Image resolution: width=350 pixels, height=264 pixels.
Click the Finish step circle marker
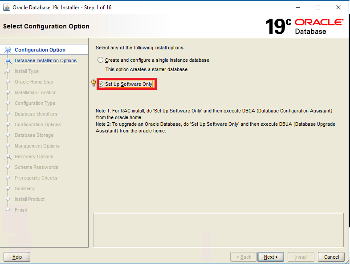[8, 209]
